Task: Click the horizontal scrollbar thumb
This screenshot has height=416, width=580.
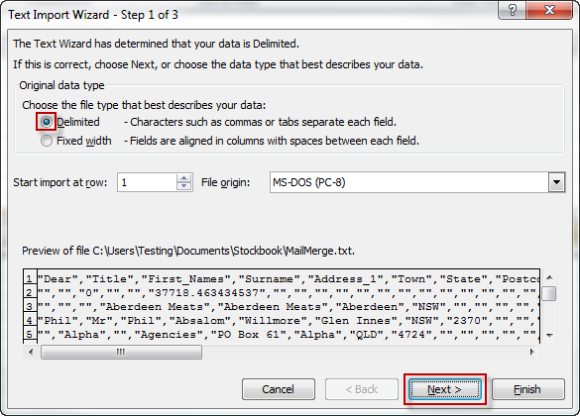Action: tap(121, 352)
